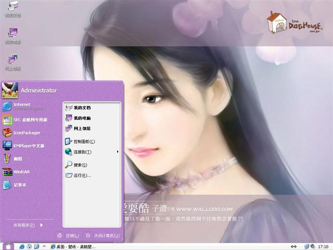Click 关闭计算机(U) shut down button

[x=103, y=235]
